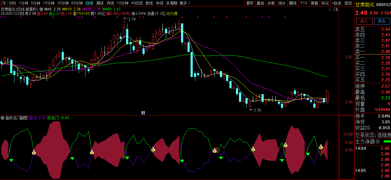Click the +自选 add-to-watchlist button
Screen dimensions: 391x180
[336, 3]
